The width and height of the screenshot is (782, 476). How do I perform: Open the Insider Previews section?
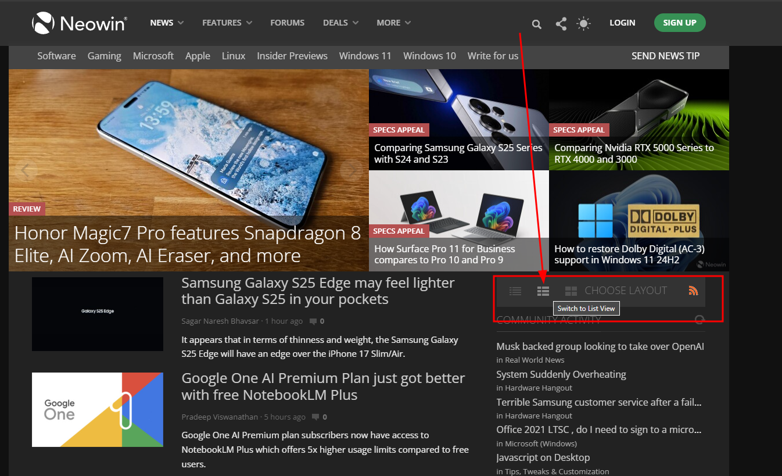292,56
